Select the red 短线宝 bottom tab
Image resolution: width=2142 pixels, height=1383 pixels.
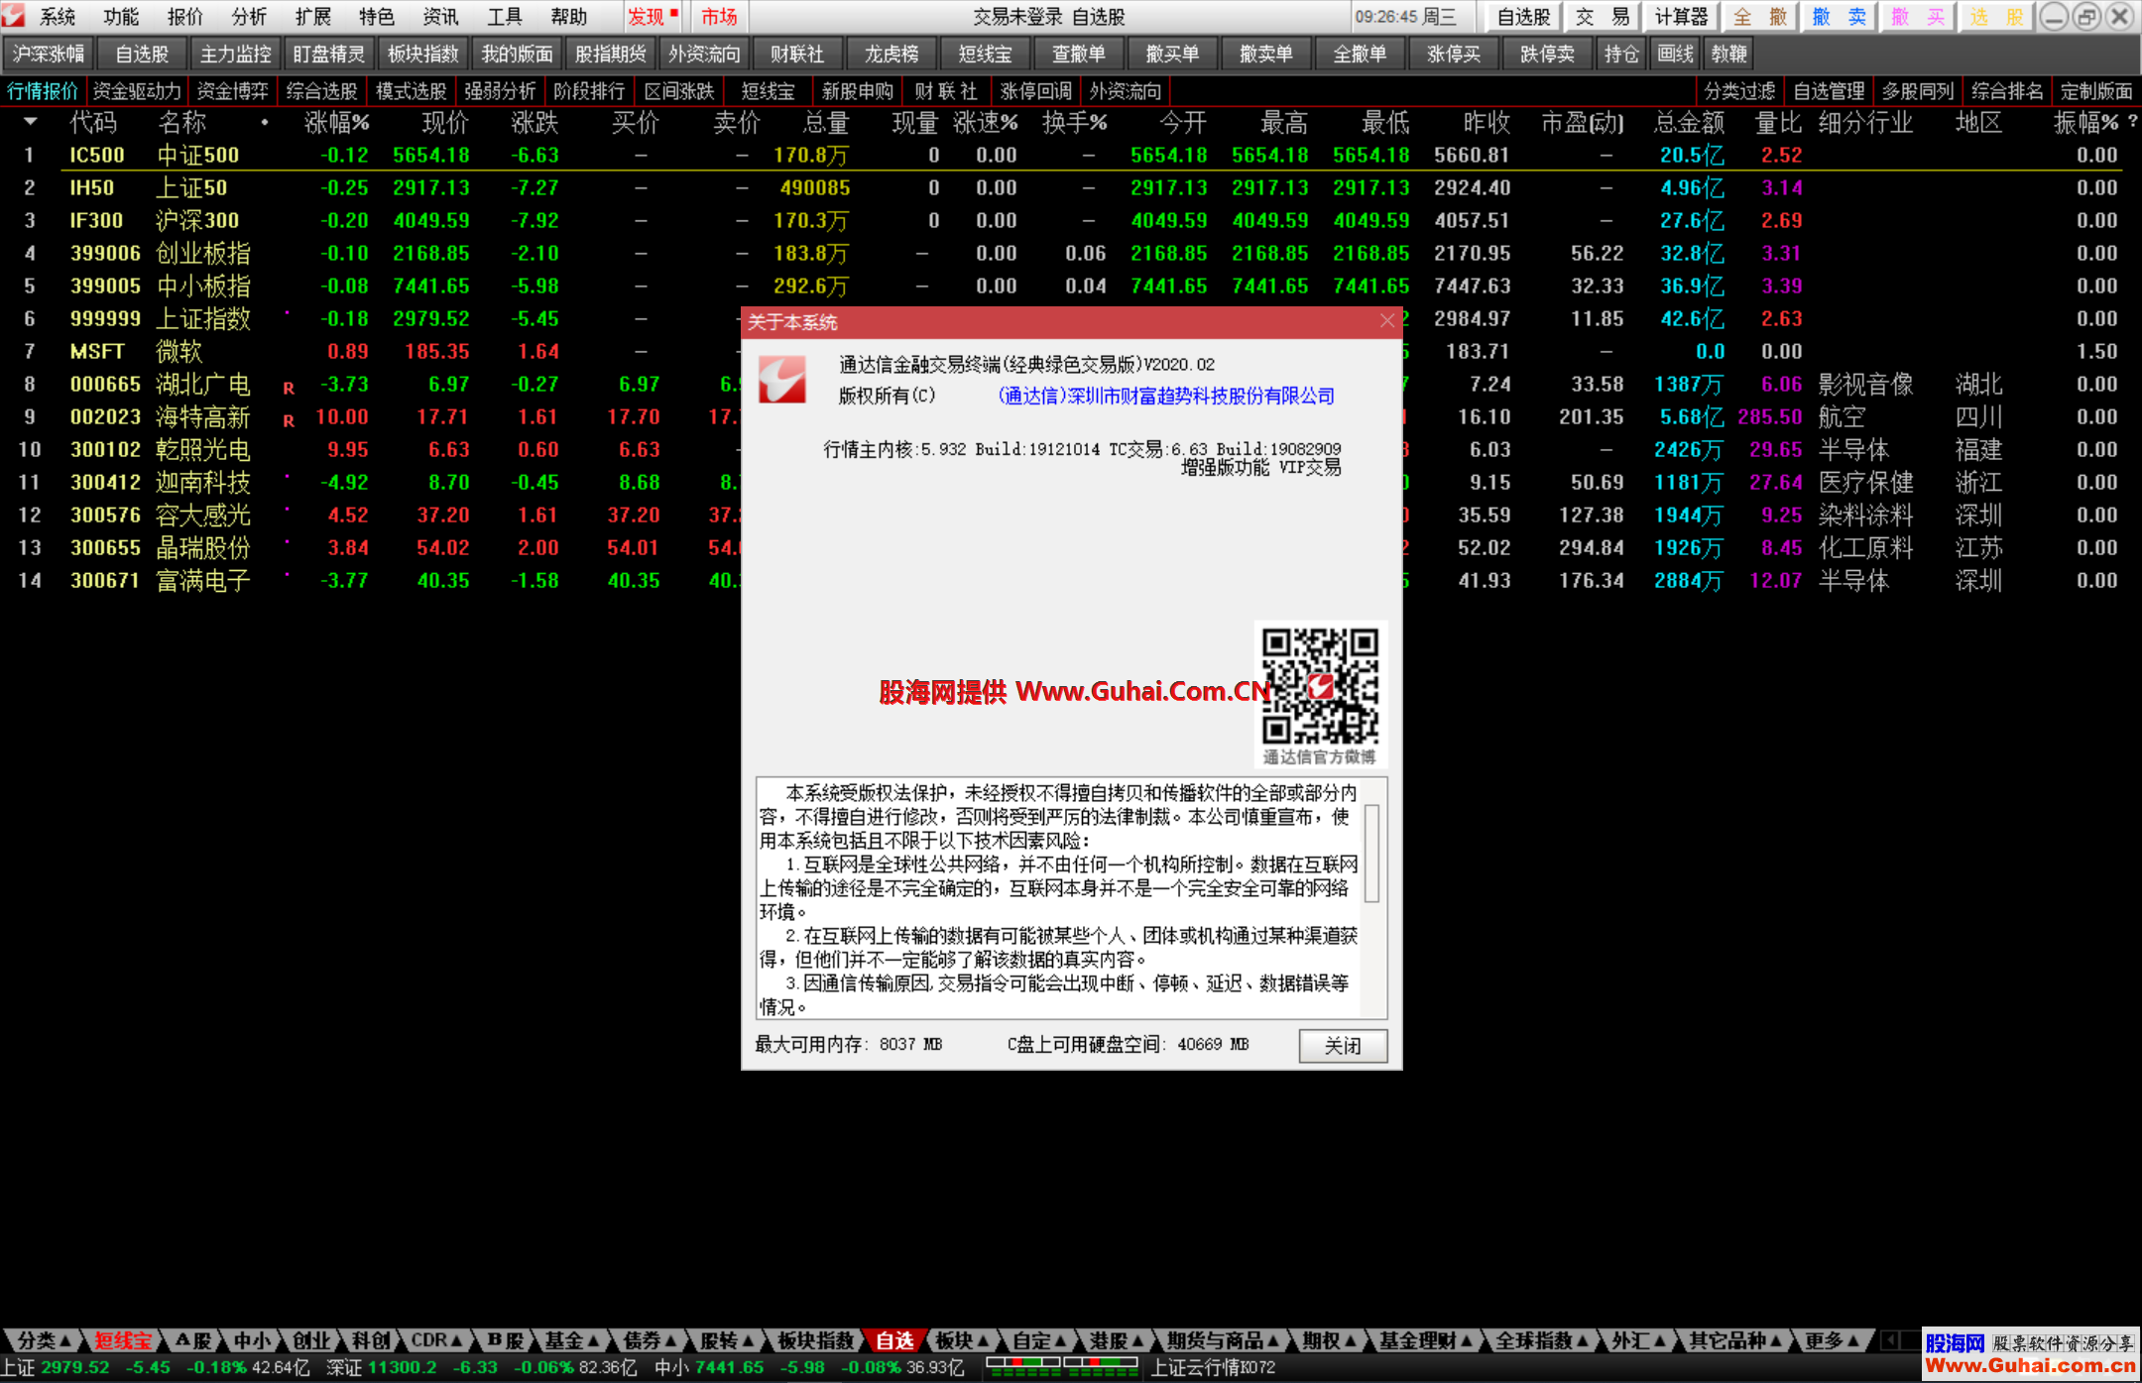123,1340
